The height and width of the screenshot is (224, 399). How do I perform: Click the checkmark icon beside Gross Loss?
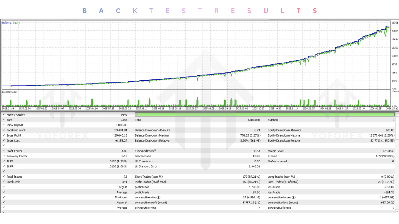(4, 141)
